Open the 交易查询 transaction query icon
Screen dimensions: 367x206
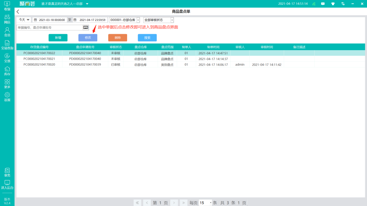tap(7, 44)
